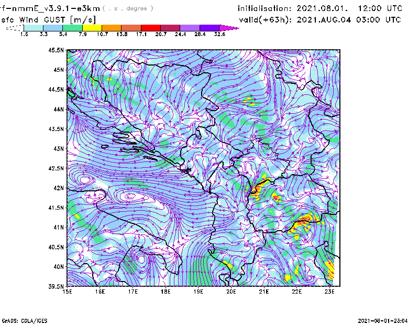The height and width of the screenshot is (324, 419).
Task: Select the bright red legend swatch after 17.1
Action: (151, 27)
